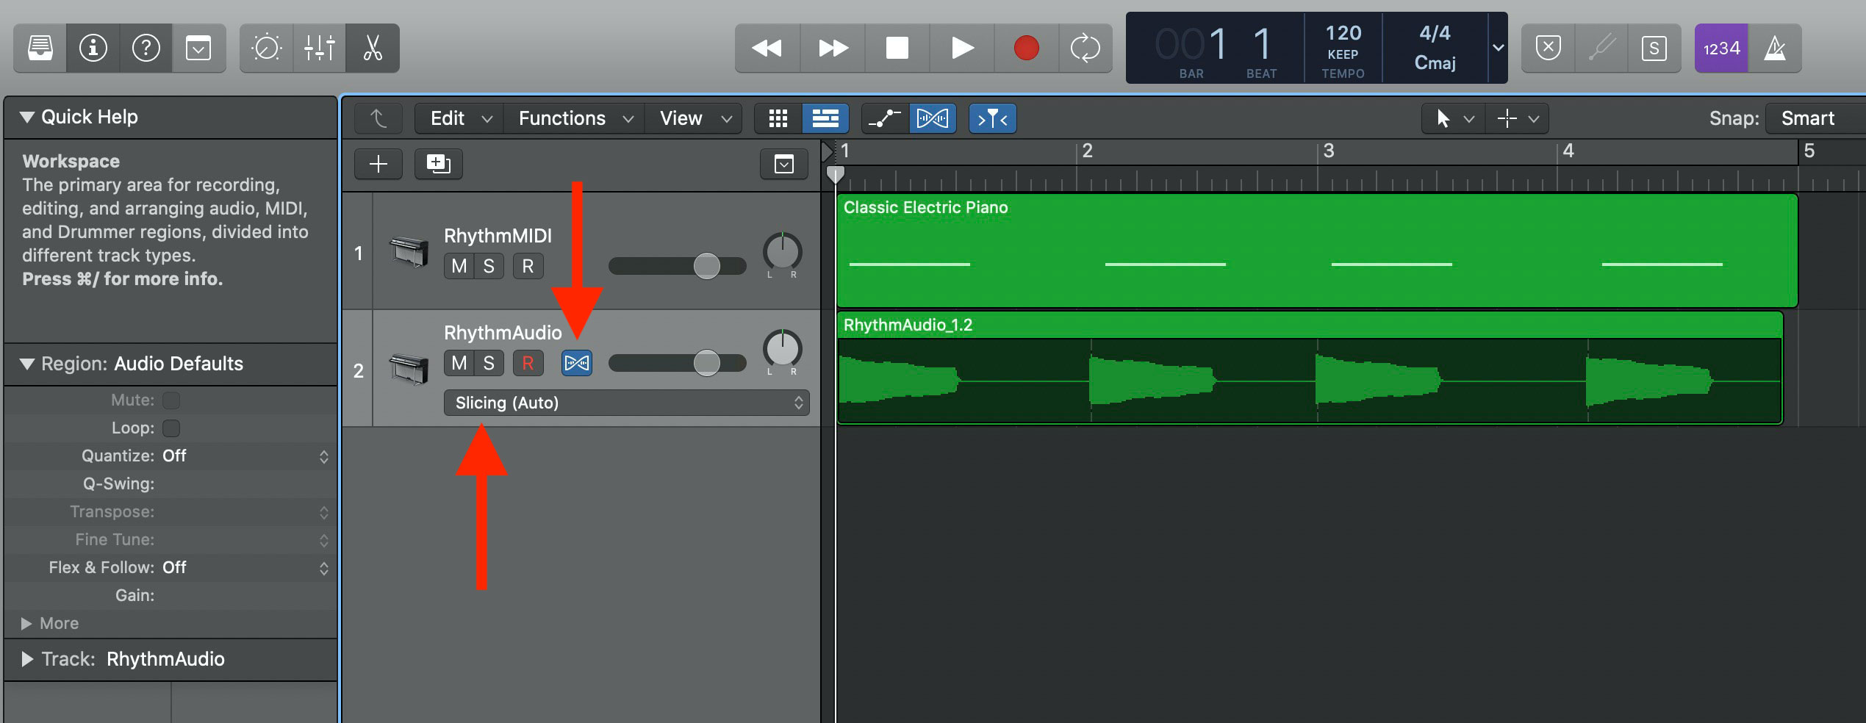This screenshot has width=1866, height=723.
Task: Open the Mixer faders button
Action: (319, 48)
